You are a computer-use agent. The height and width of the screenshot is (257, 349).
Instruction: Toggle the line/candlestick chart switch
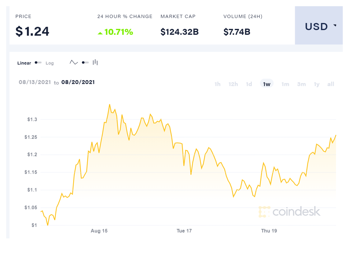[x=85, y=63]
